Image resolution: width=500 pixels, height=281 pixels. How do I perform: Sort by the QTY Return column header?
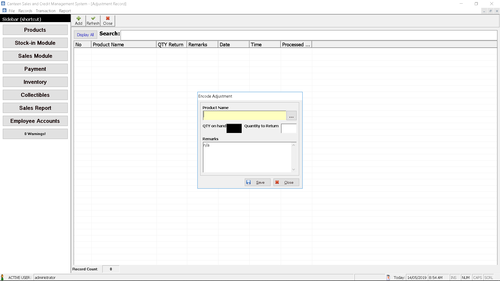[172, 44]
